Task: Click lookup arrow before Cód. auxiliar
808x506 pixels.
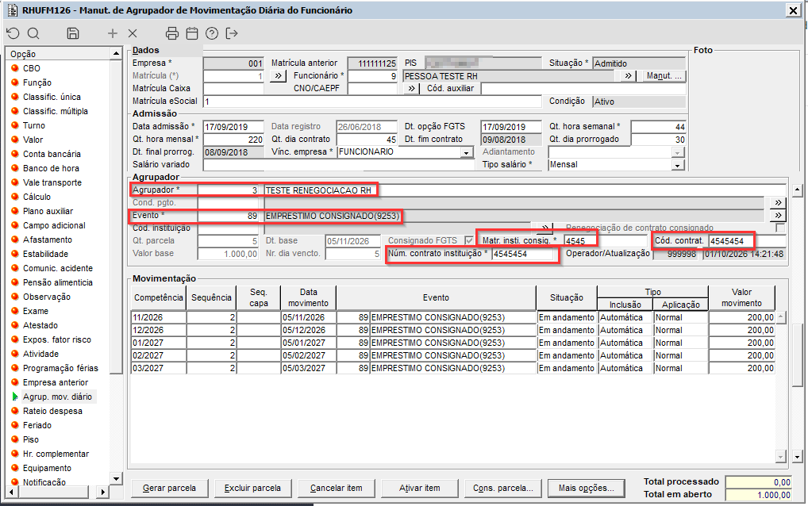Action: [x=411, y=89]
